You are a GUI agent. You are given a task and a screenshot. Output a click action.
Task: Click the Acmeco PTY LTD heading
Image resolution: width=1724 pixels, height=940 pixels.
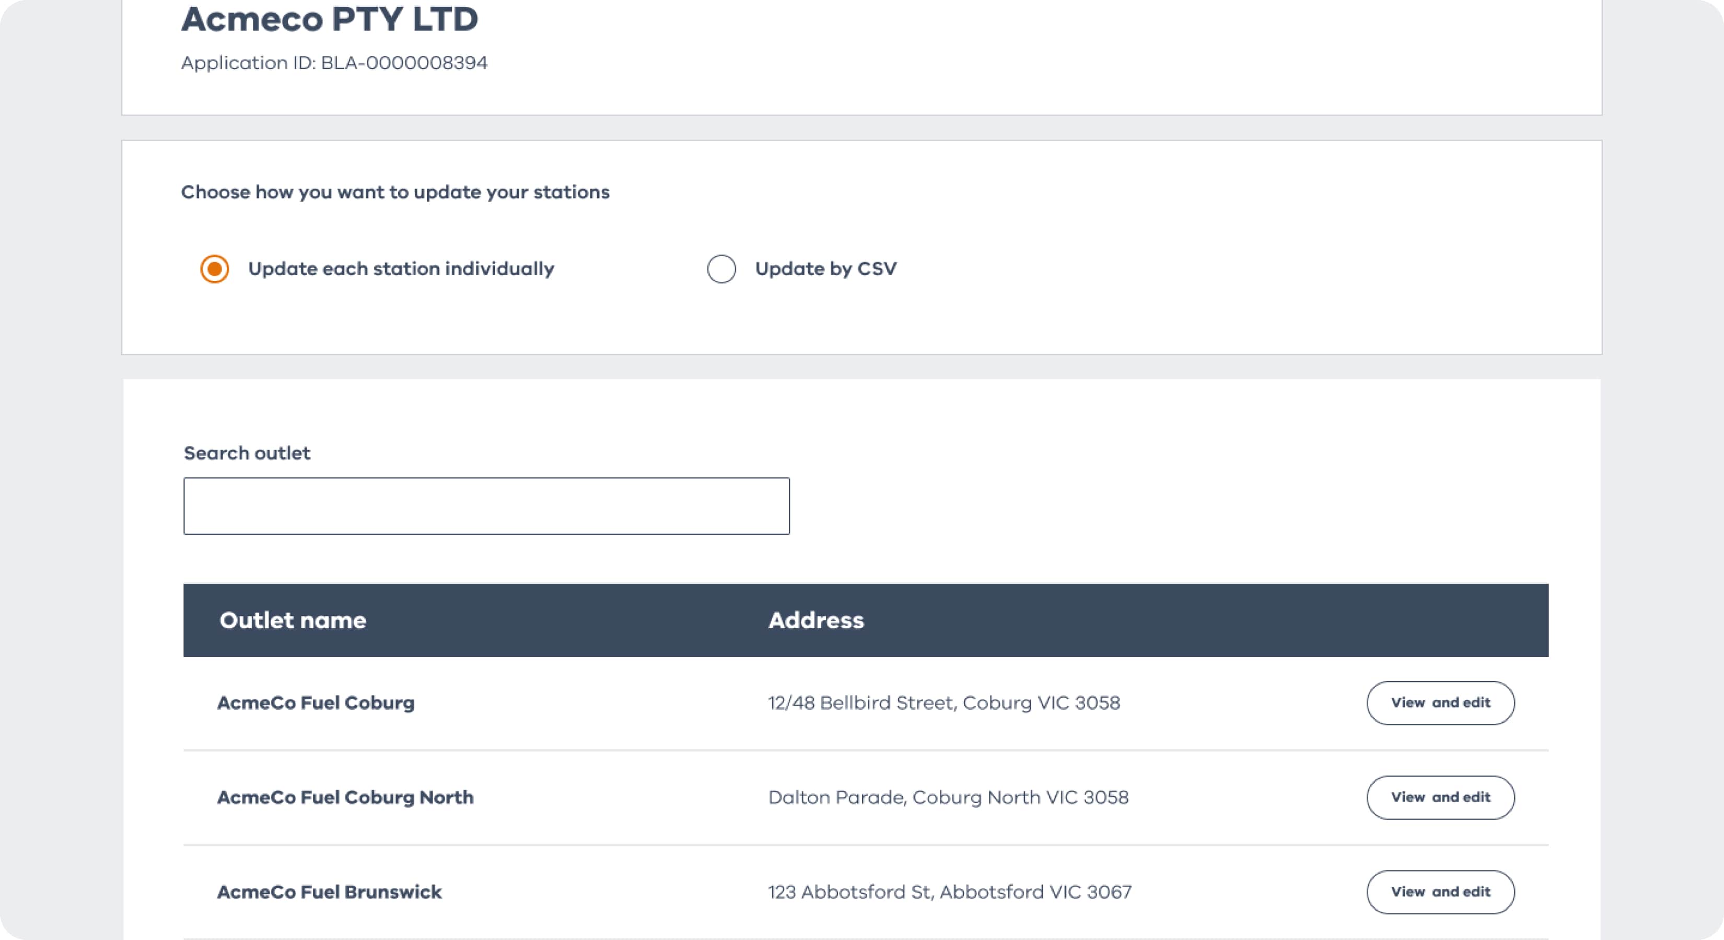tap(329, 19)
